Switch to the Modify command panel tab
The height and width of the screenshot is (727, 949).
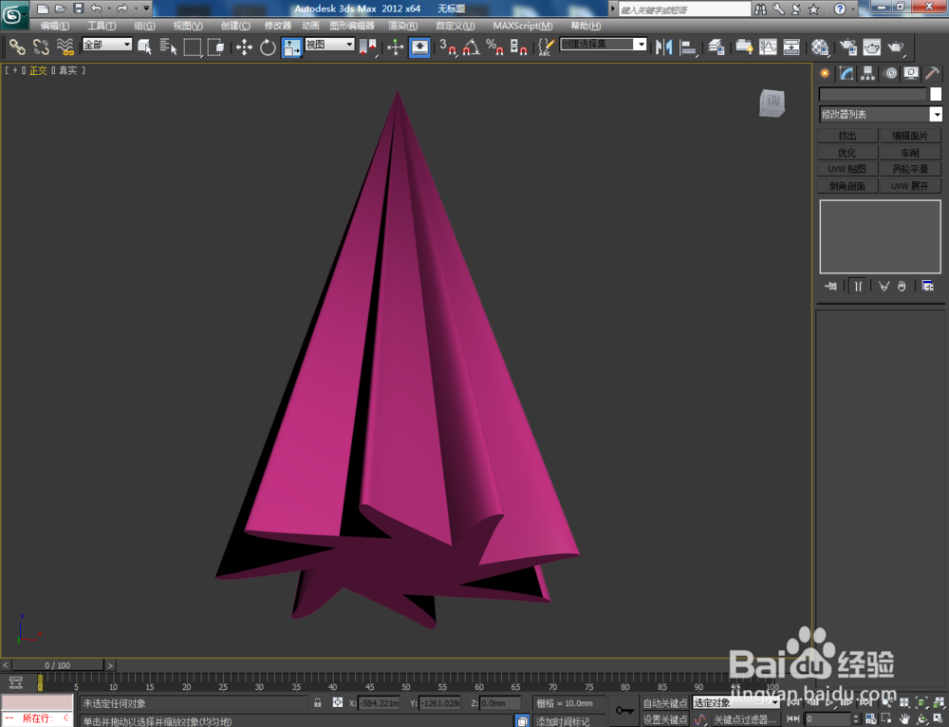pyautogui.click(x=847, y=73)
